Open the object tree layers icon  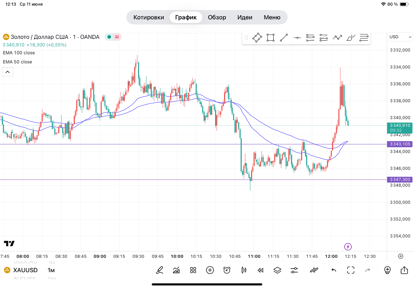[x=277, y=270]
